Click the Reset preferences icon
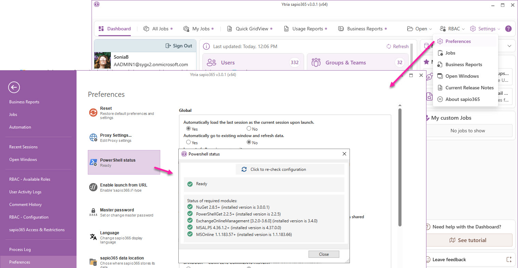The image size is (518, 268). click(x=93, y=113)
